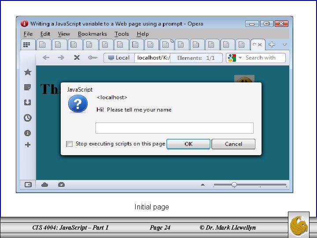This screenshot has width=317, height=238.
Task: Click the Forward navigation arrow
Action: coord(61,58)
